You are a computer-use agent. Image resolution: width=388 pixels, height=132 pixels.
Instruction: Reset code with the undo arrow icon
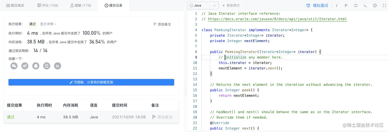click(x=356, y=5)
